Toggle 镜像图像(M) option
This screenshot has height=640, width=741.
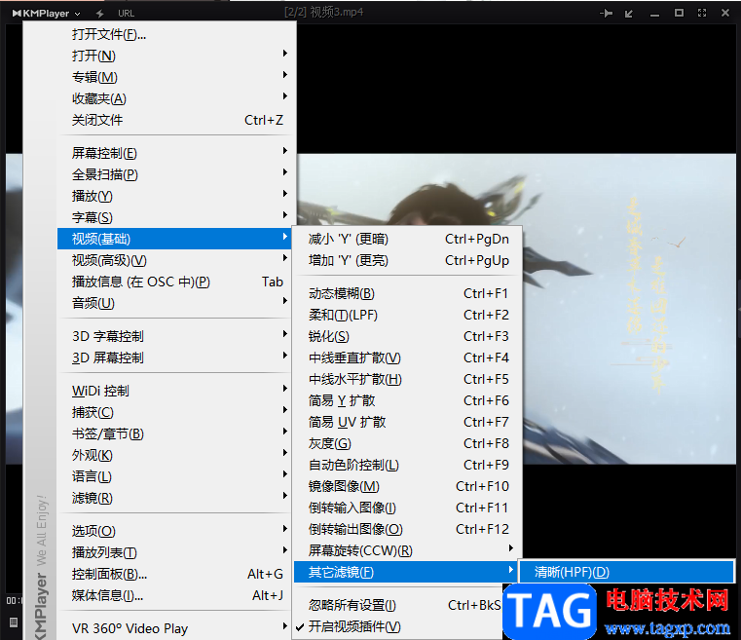408,486
